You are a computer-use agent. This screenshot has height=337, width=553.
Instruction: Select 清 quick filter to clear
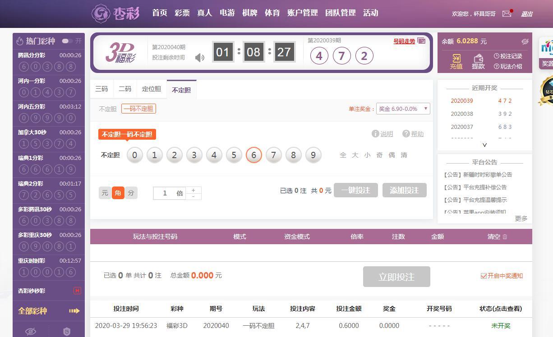click(404, 155)
